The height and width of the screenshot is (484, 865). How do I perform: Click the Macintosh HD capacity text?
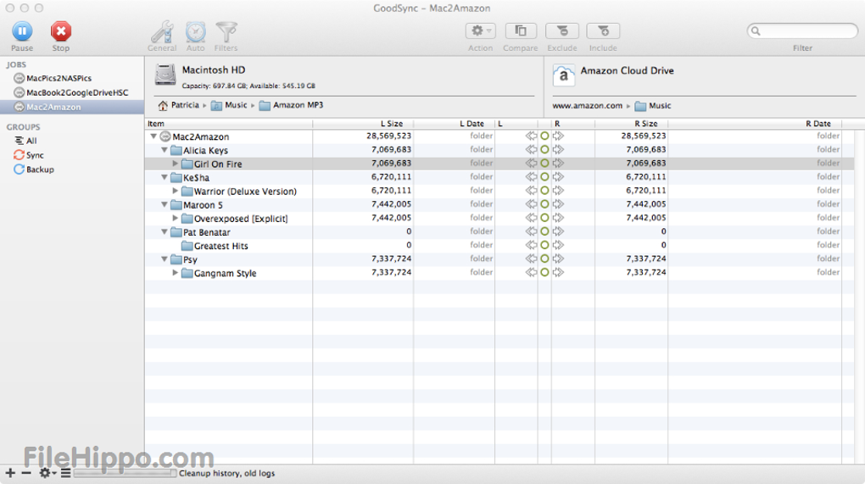[248, 86]
